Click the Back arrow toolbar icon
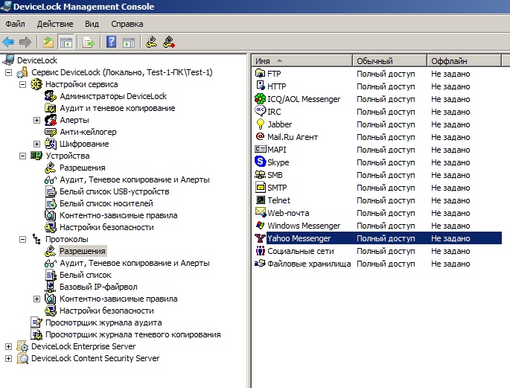 8,42
